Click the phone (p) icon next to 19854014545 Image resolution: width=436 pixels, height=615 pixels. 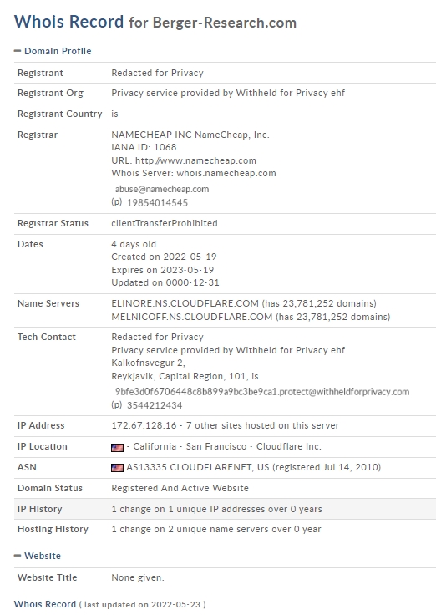coord(116,202)
